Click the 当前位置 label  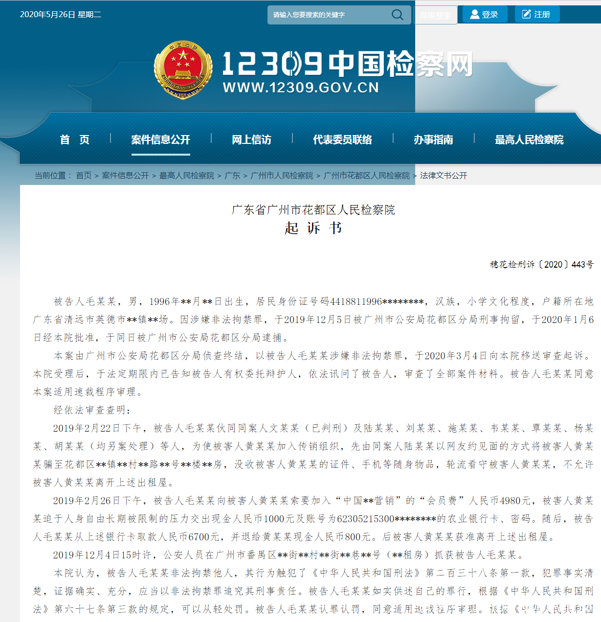(x=53, y=176)
